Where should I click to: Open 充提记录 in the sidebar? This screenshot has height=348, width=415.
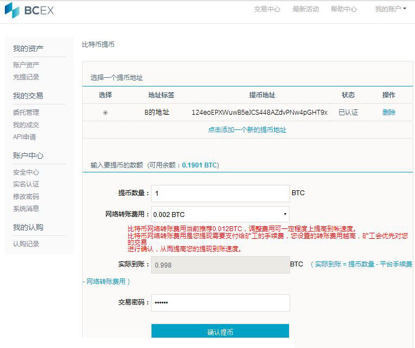(x=26, y=77)
